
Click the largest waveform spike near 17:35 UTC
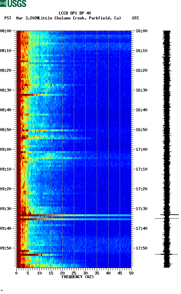pyautogui.click(x=167, y=218)
